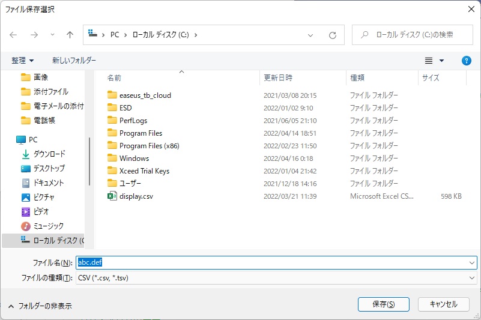Select the ユーザー folder icon
This screenshot has height=320, width=481.
112,183
